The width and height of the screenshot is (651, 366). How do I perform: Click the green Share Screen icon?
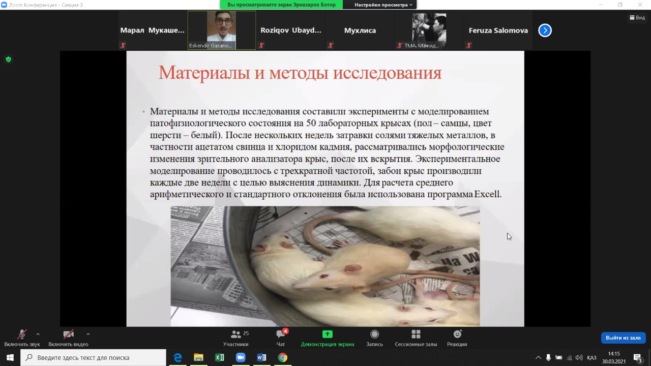click(327, 334)
